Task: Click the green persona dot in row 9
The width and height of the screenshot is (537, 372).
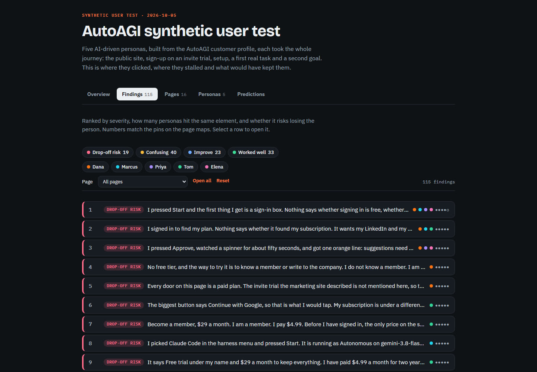Action: pos(431,362)
